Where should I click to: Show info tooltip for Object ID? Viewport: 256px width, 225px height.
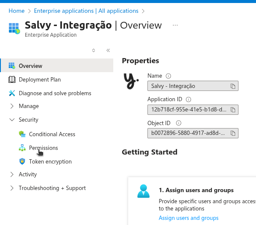tap(179, 123)
